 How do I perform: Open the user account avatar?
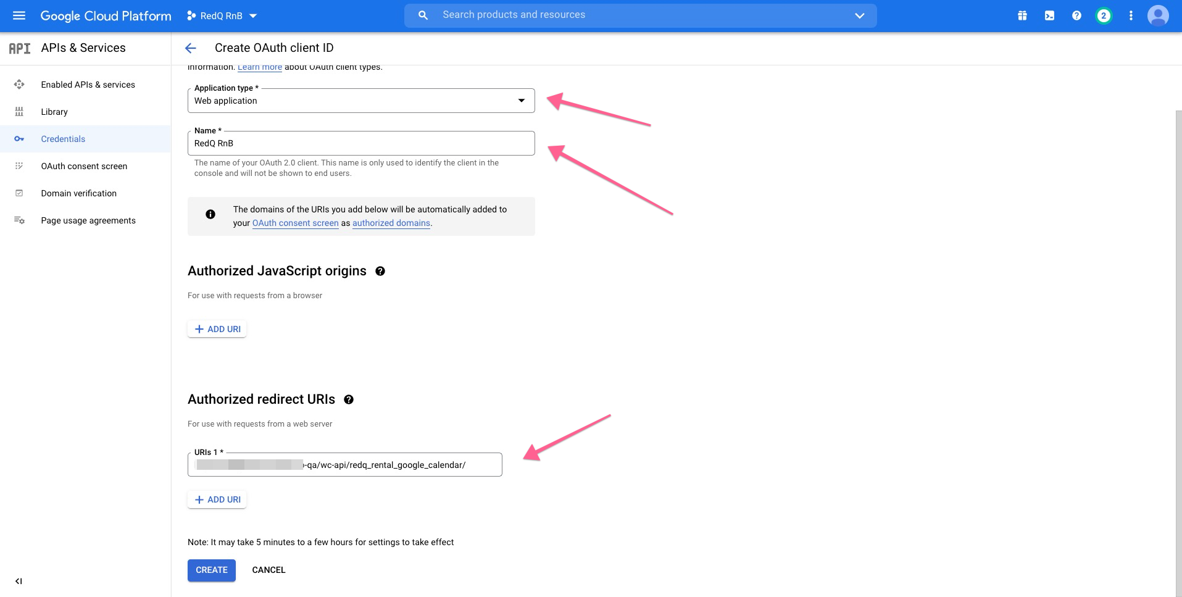click(1158, 16)
